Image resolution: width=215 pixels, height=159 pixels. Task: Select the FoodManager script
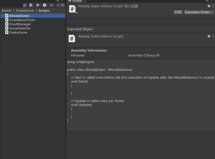point(33,24)
